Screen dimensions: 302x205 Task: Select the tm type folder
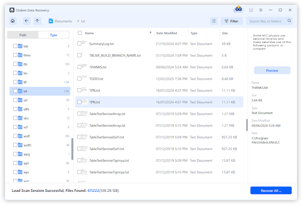(x=40, y=73)
